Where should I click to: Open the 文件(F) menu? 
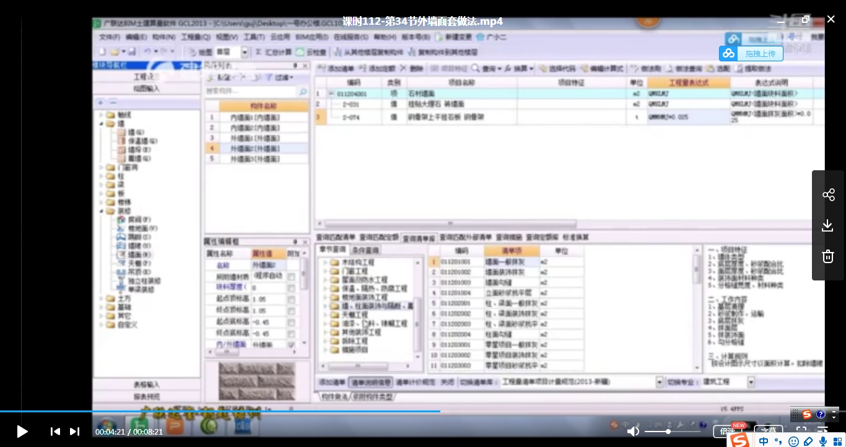(x=110, y=37)
